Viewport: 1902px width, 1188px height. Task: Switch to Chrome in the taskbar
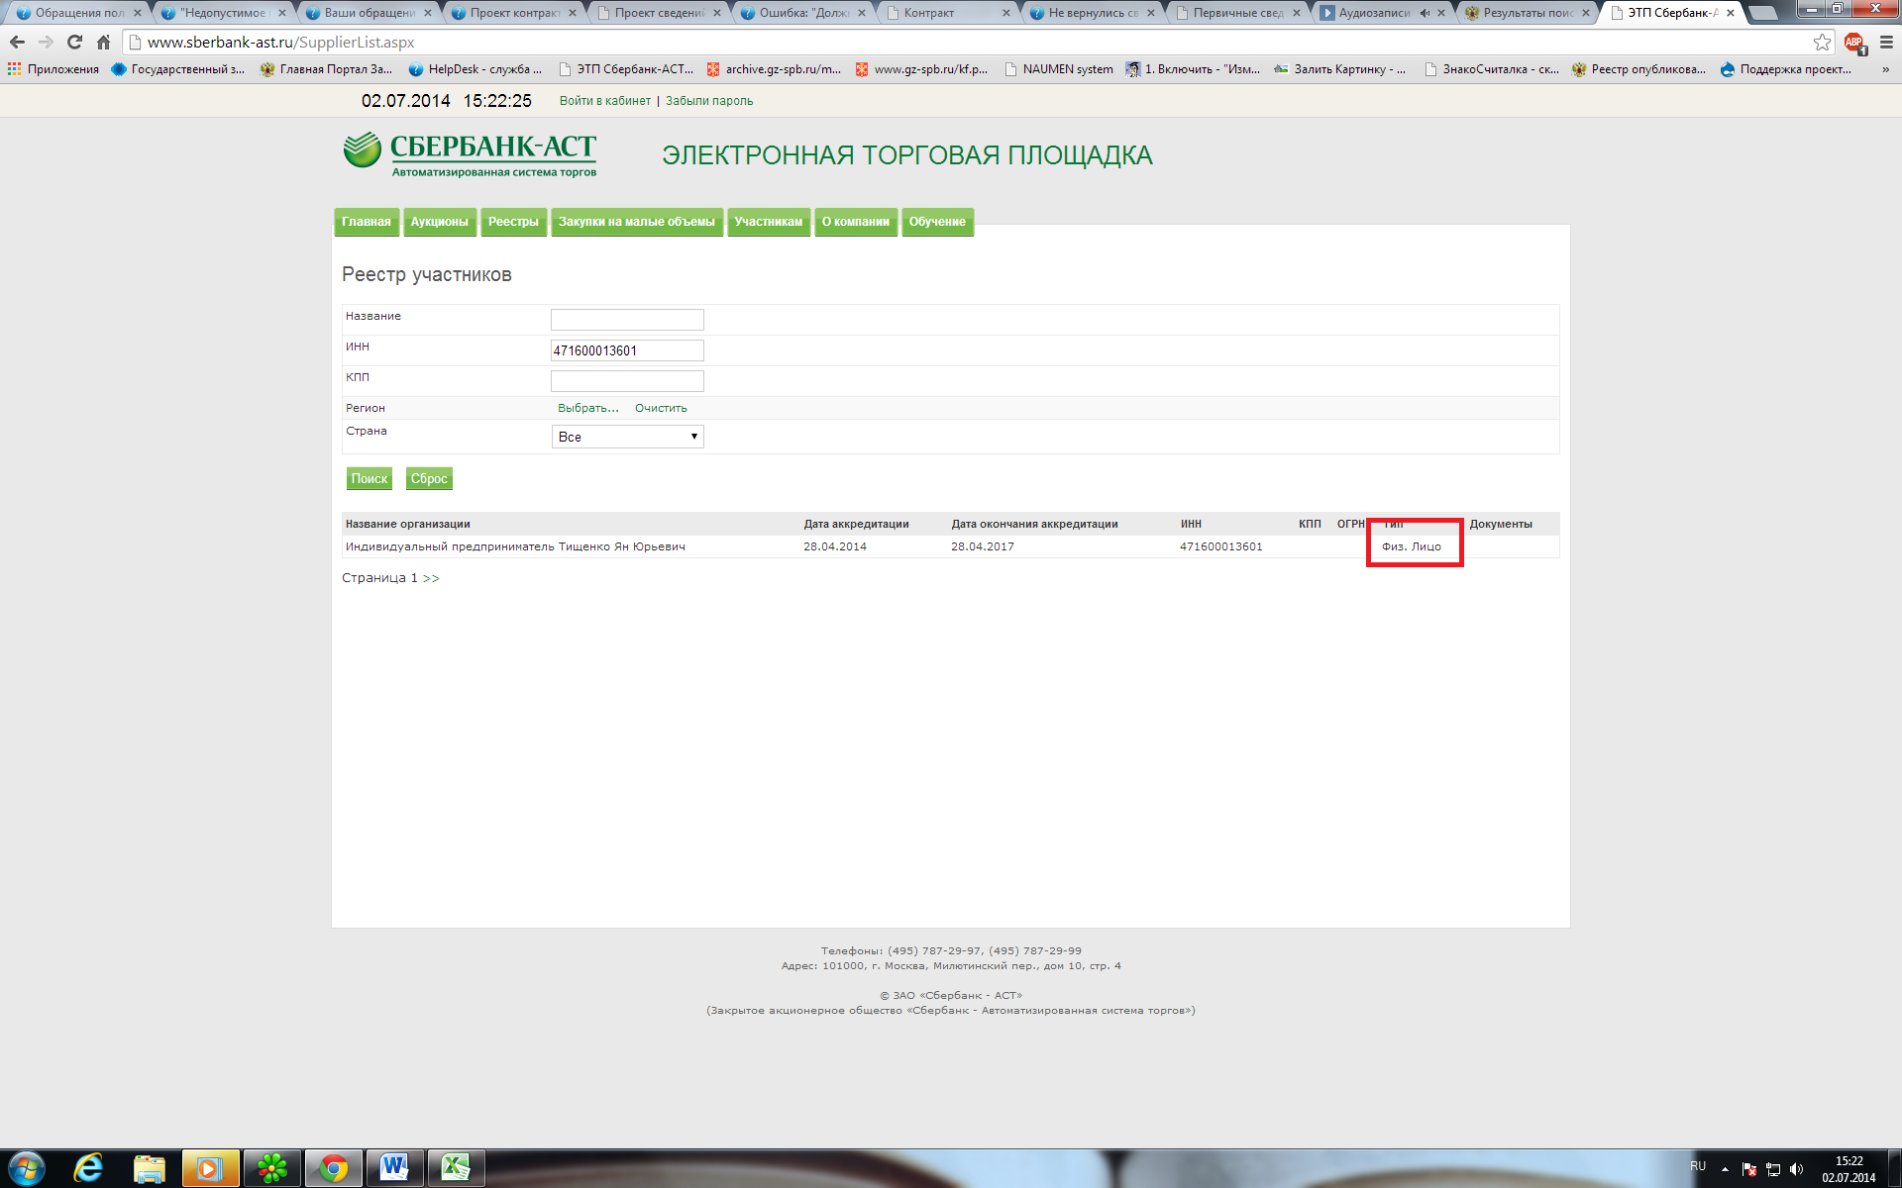click(x=334, y=1169)
